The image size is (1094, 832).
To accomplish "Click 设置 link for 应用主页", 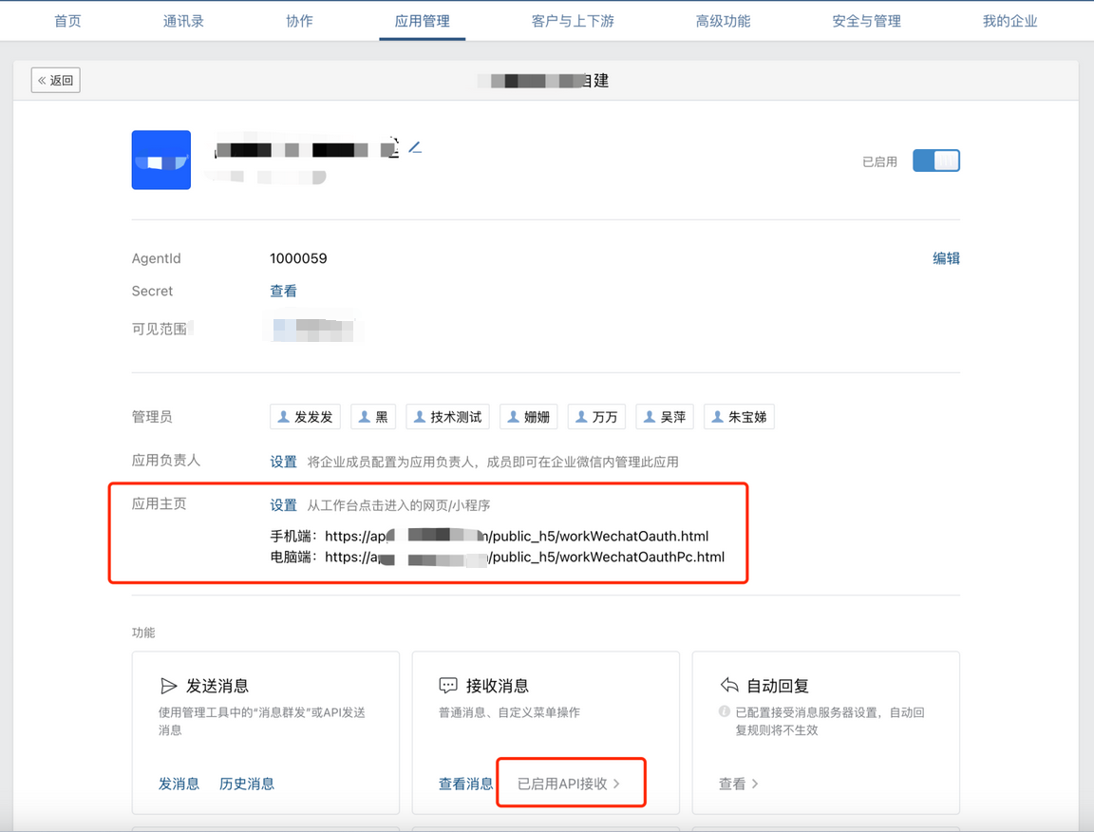I will pyautogui.click(x=283, y=505).
